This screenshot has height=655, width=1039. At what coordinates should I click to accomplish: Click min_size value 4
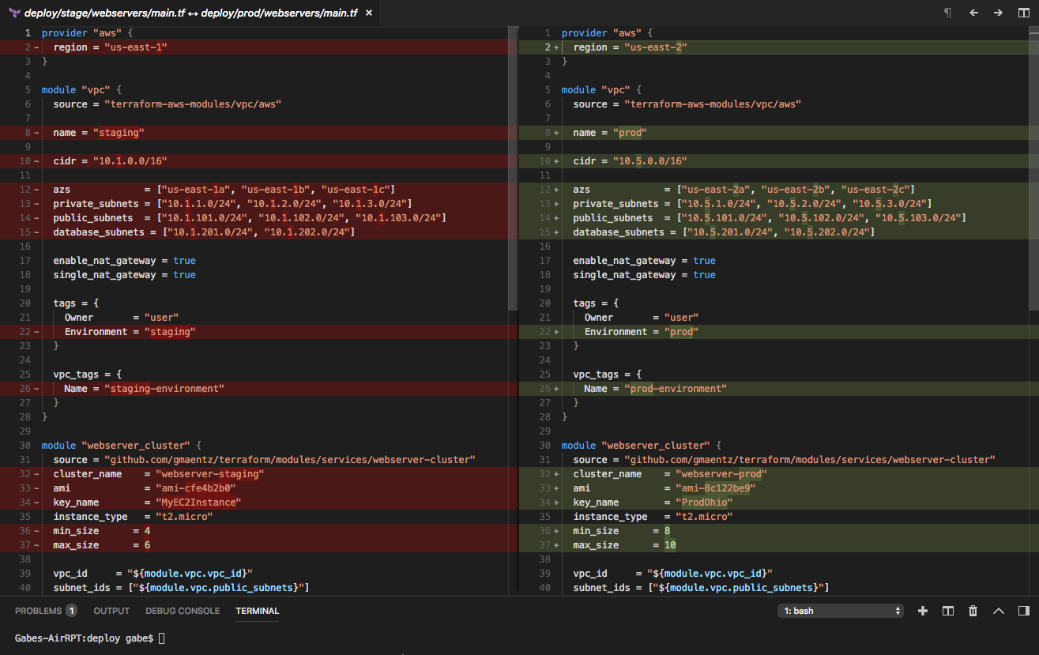[148, 531]
